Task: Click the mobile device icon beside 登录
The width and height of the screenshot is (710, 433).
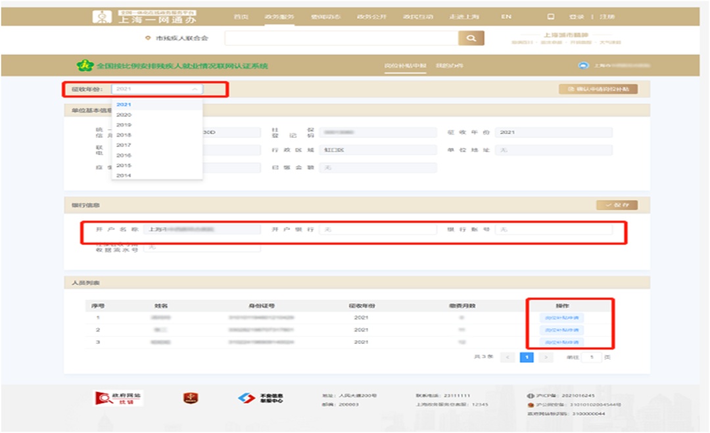Action: point(551,16)
